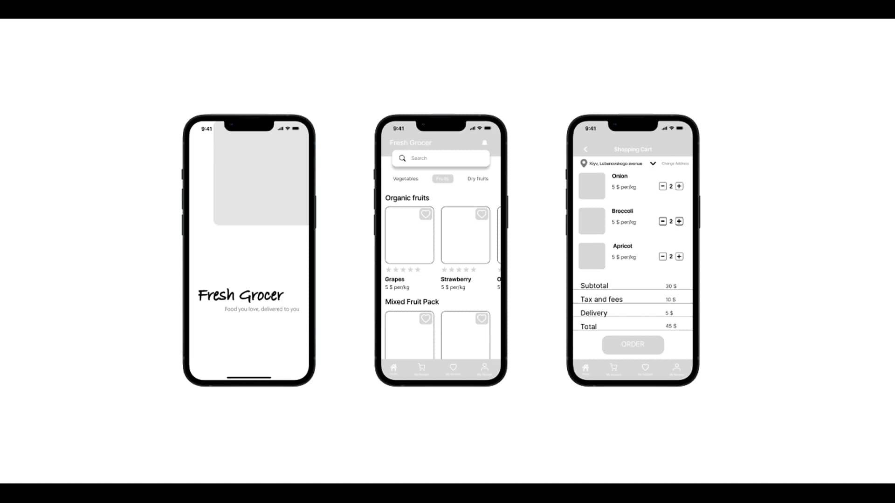Tap back arrow on shopping cart screen
Image resolution: width=895 pixels, height=503 pixels.
pos(584,149)
